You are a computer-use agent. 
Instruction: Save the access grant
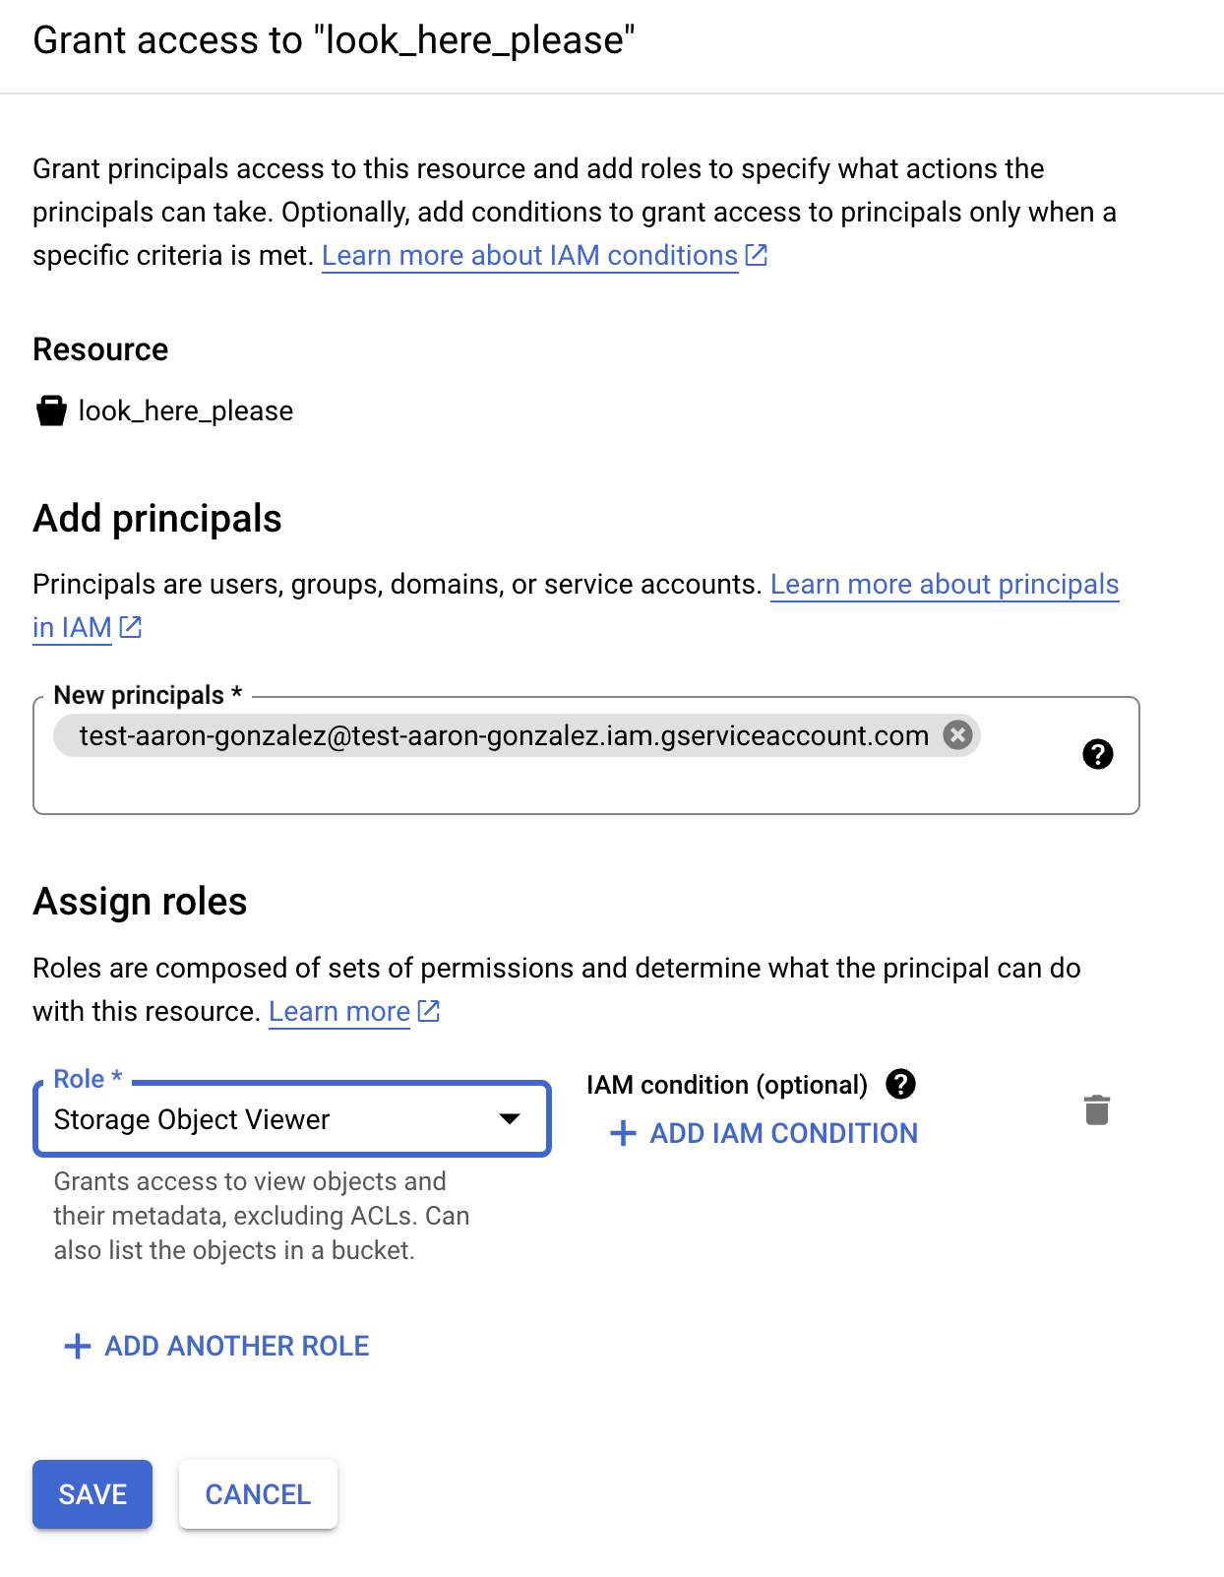(92, 1493)
